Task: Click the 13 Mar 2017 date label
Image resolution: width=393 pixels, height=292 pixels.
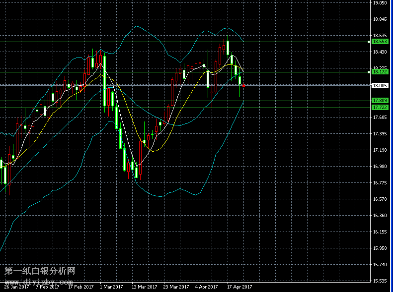Action: tap(145, 287)
